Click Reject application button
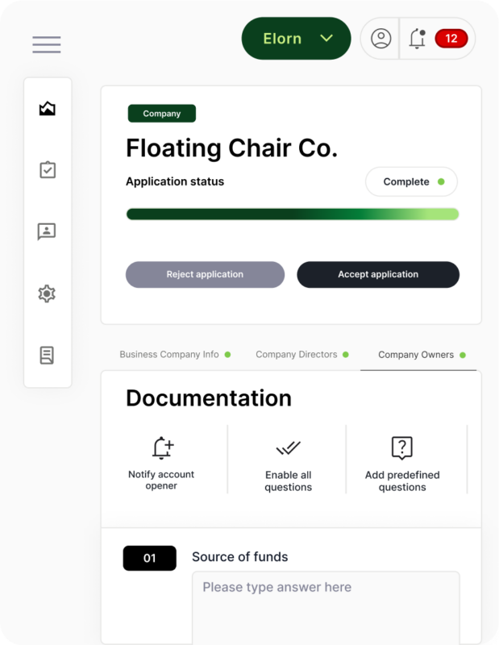499x645 pixels. [x=205, y=275]
